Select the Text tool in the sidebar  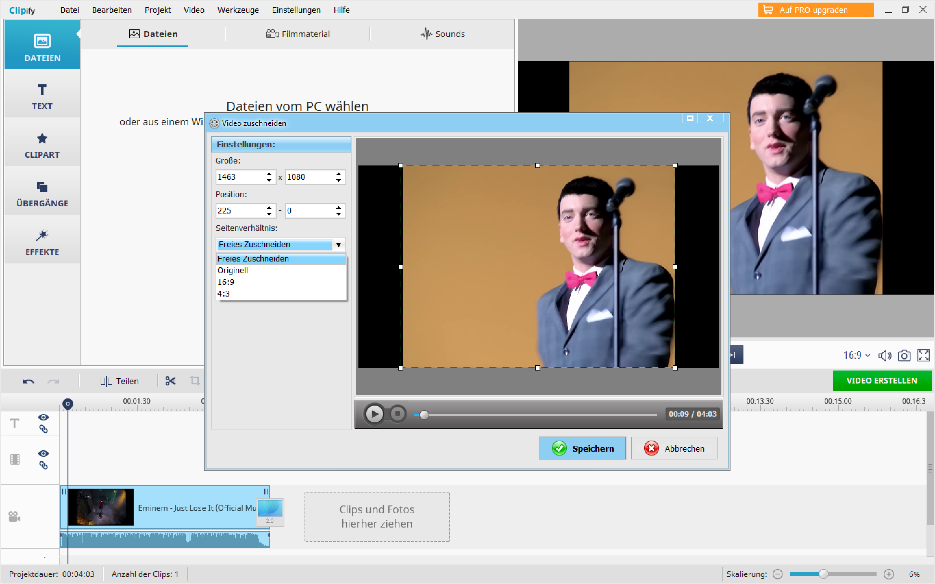[x=42, y=95]
